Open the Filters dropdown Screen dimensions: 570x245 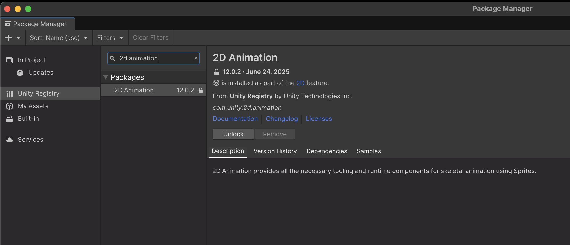[x=110, y=38]
